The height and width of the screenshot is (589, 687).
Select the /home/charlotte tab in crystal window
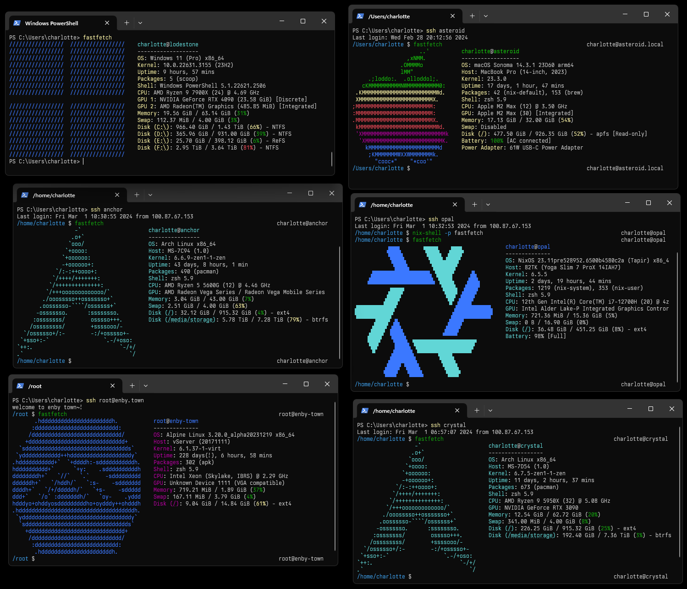click(411, 411)
